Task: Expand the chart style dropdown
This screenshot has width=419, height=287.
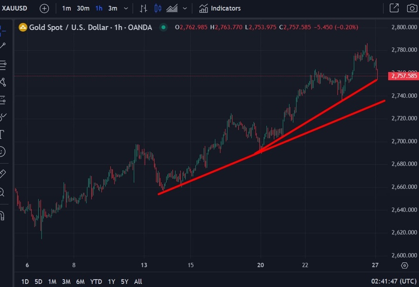Action: (x=185, y=8)
